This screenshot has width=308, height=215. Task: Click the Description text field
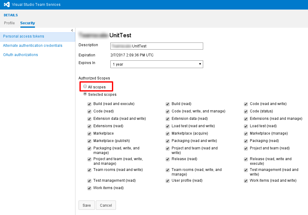pos(156,46)
